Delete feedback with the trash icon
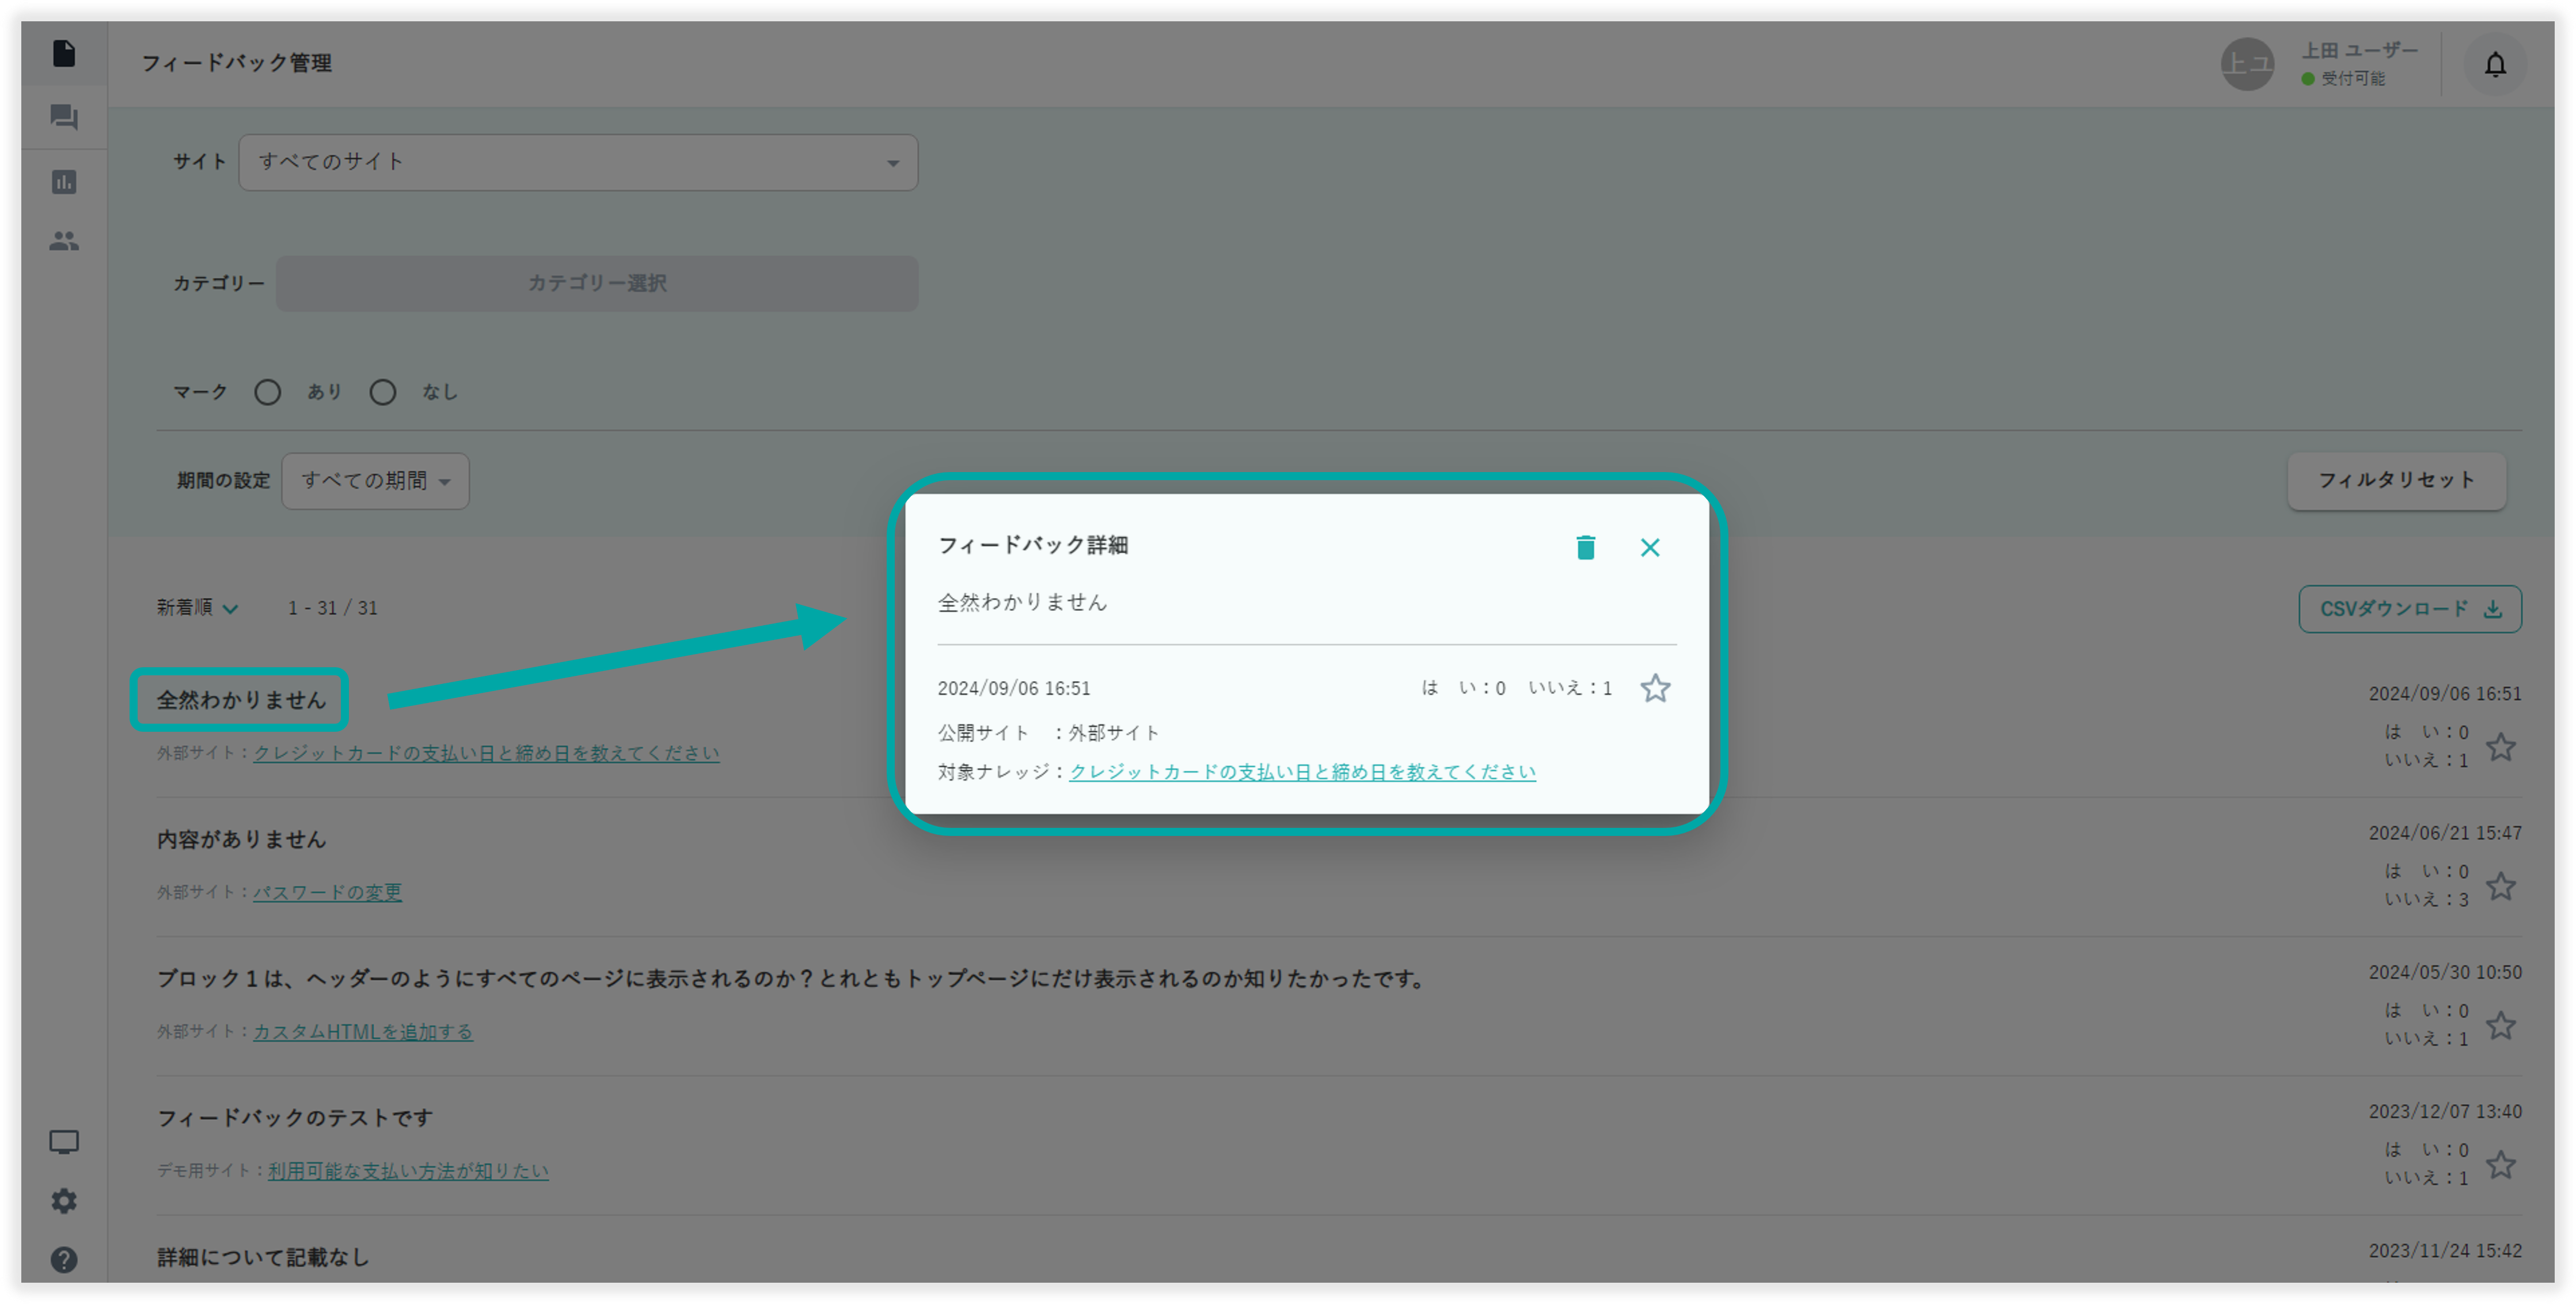 1585,547
